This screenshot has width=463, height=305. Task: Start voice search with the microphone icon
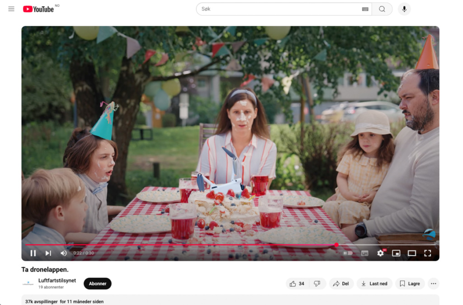(404, 9)
